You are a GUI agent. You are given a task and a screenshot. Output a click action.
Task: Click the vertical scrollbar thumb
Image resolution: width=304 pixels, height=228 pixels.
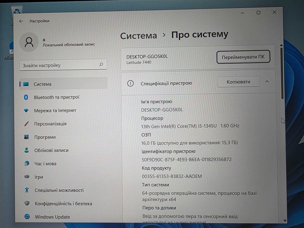pyautogui.click(x=282, y=73)
